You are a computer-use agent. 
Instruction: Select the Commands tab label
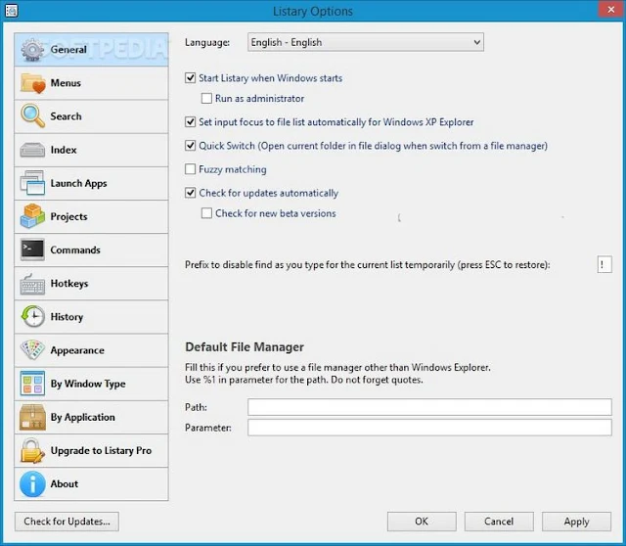[75, 250]
